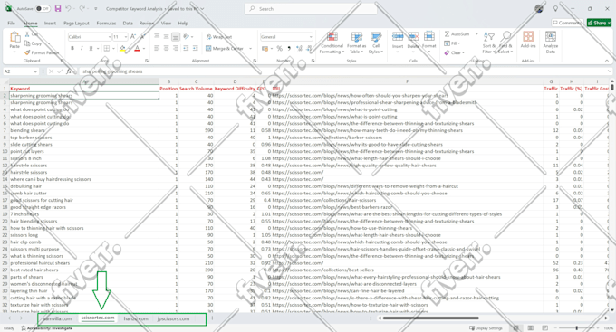Click the Cut scissors icon
Screen dimensions: 616x332
click(27, 34)
